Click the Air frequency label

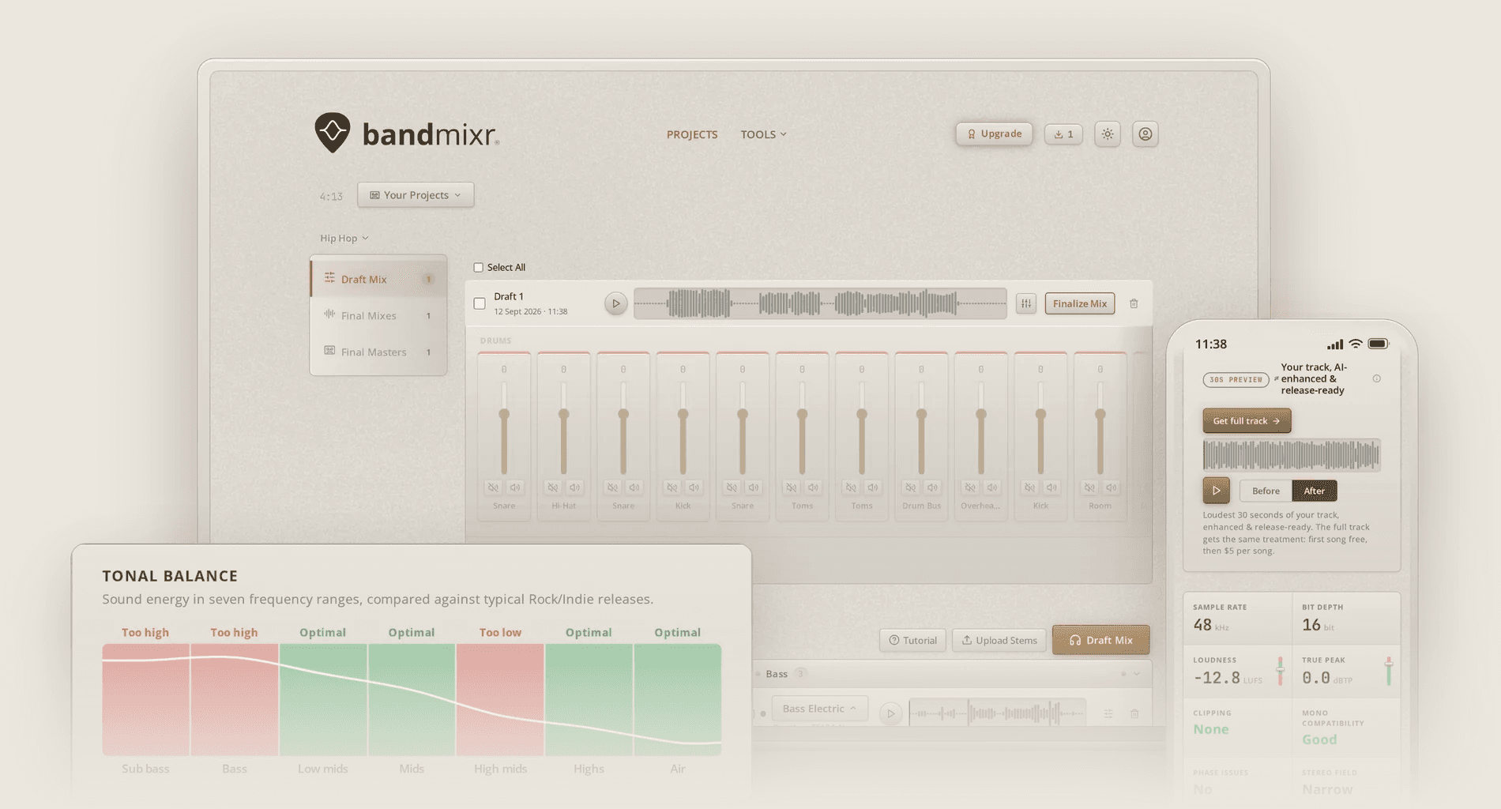pyautogui.click(x=678, y=769)
